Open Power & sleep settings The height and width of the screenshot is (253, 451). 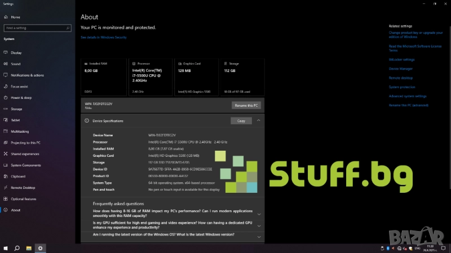pyautogui.click(x=21, y=98)
